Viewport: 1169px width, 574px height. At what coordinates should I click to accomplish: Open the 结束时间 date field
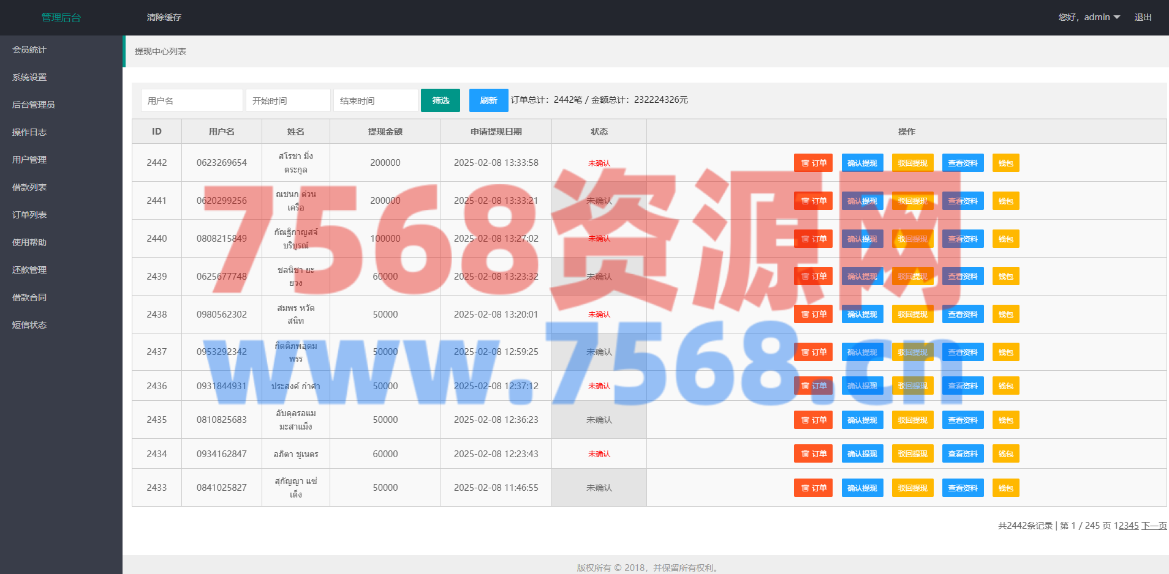[376, 100]
